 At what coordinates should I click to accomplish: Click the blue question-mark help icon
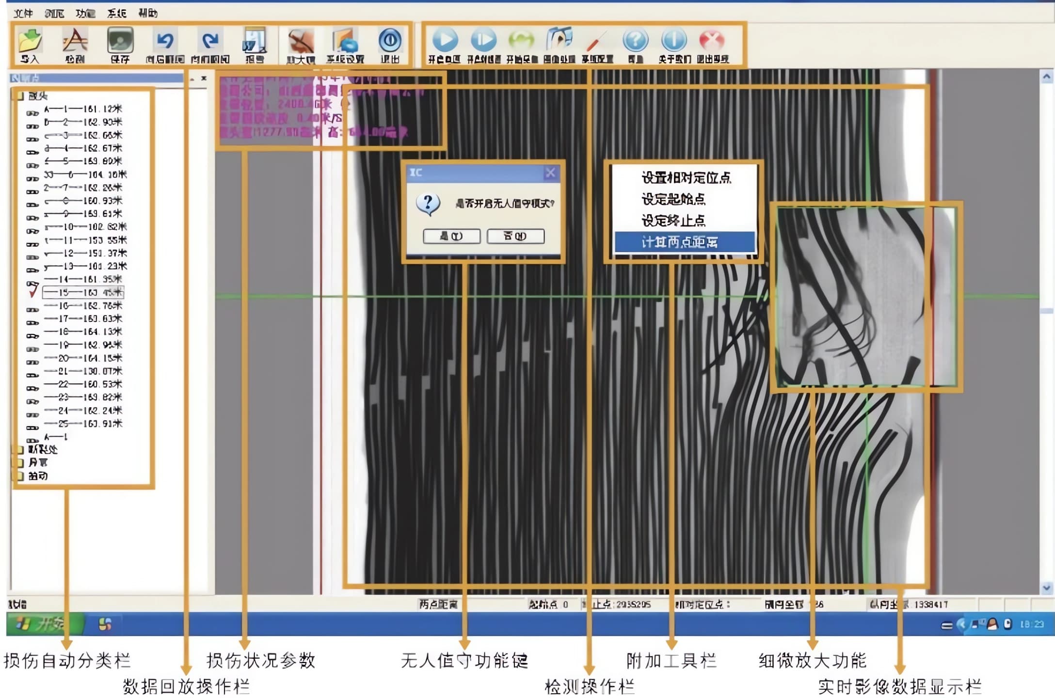(635, 41)
